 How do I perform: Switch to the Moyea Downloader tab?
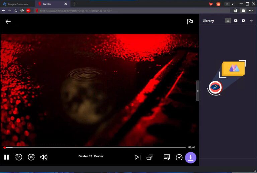16,4
